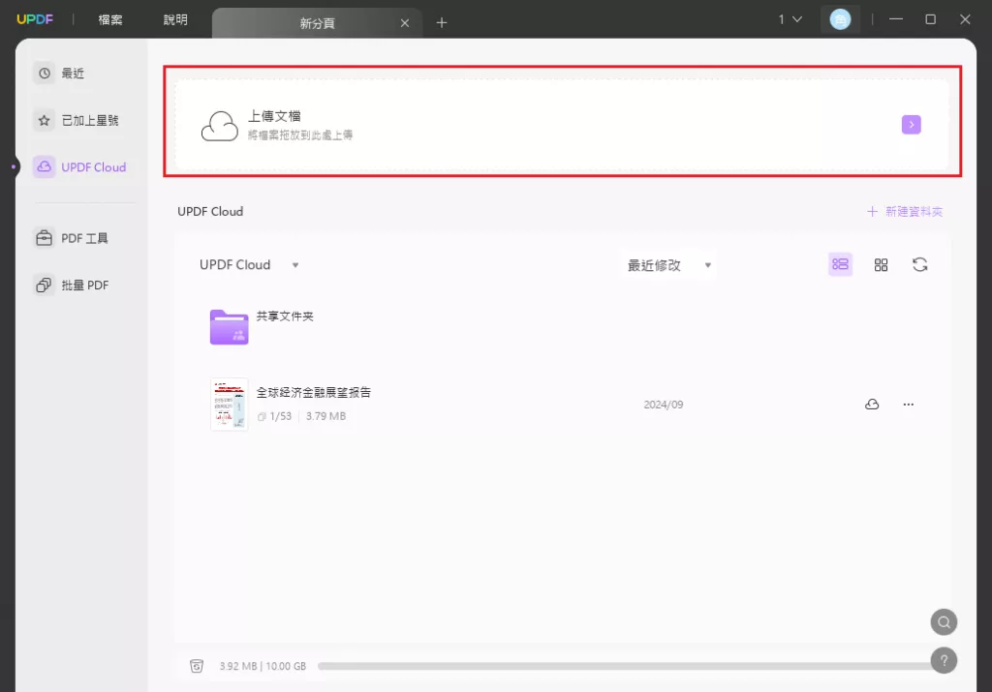Open the help question mark button

[x=944, y=660]
